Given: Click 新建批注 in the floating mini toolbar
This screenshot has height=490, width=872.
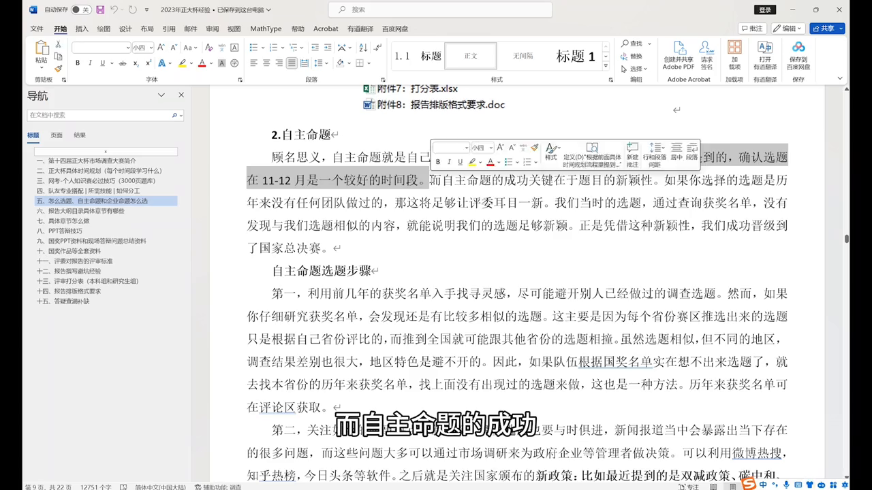Looking at the screenshot, I should pyautogui.click(x=632, y=155).
